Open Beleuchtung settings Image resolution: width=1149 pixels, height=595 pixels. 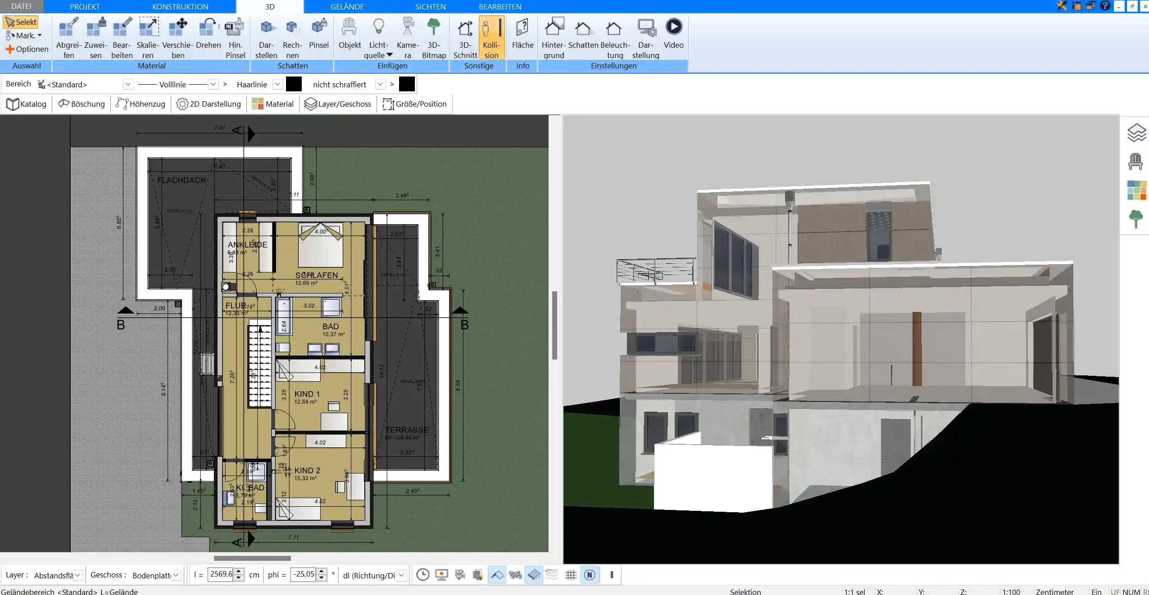[x=615, y=38]
